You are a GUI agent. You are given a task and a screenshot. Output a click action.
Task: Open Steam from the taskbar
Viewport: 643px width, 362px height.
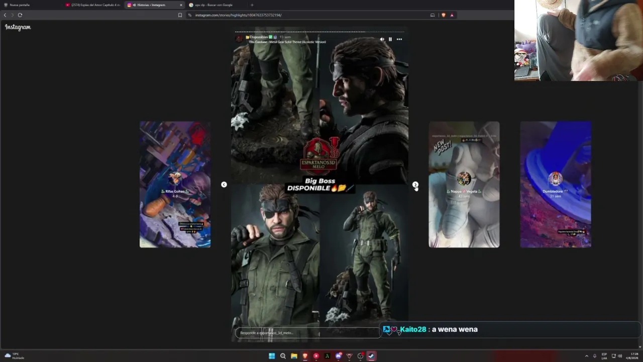tap(371, 356)
